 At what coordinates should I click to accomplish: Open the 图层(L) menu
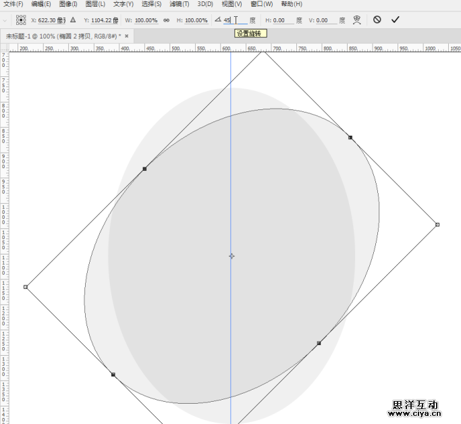coord(95,4)
